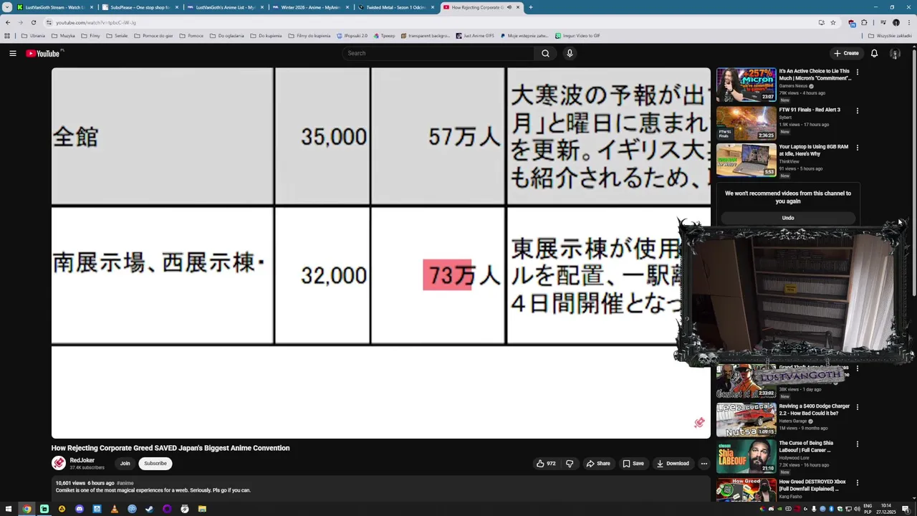Open options for the Micron video suggestion

(x=857, y=72)
